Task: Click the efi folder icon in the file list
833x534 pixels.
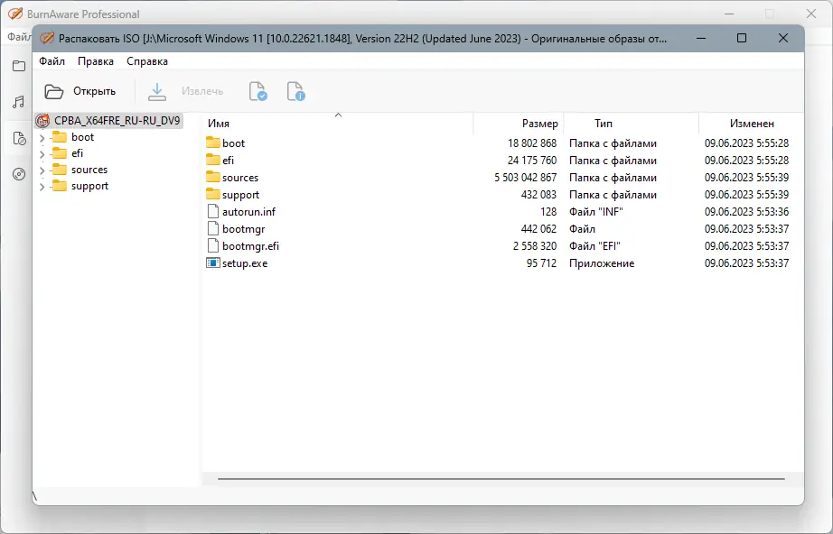Action: (213, 160)
